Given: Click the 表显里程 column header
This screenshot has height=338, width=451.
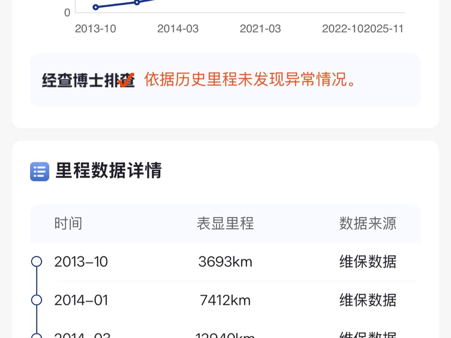Looking at the screenshot, I should point(225,223).
